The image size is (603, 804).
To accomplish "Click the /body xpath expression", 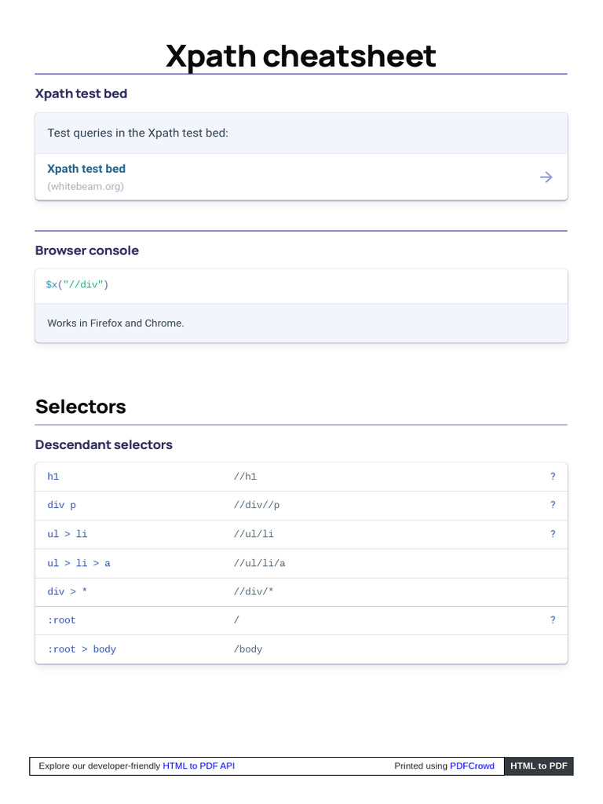I will (248, 649).
